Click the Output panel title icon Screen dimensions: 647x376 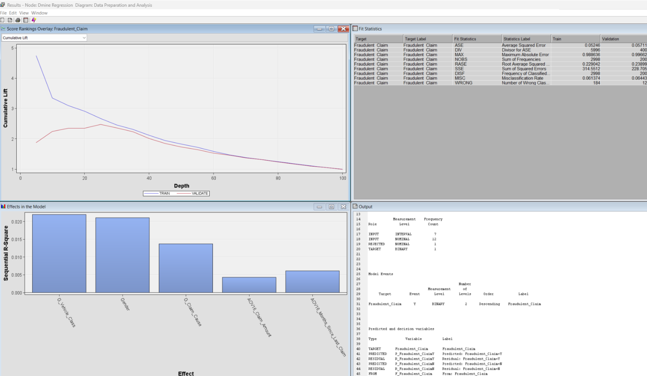pyautogui.click(x=355, y=206)
